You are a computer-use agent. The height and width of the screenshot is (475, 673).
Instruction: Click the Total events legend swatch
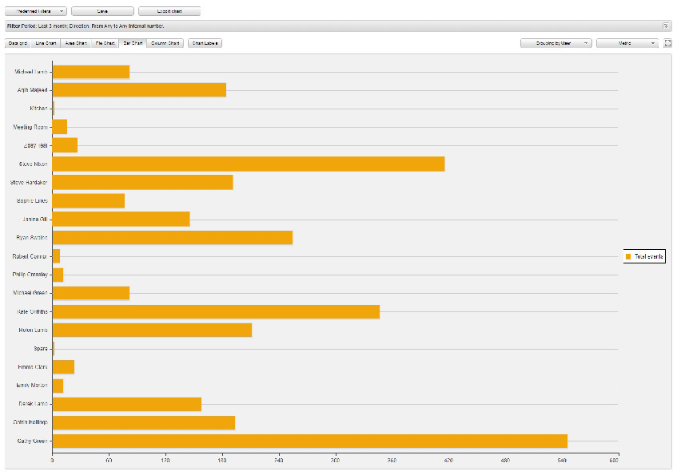629,256
